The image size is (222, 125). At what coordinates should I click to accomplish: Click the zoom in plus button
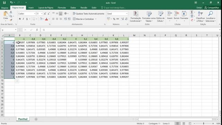pos(213,124)
